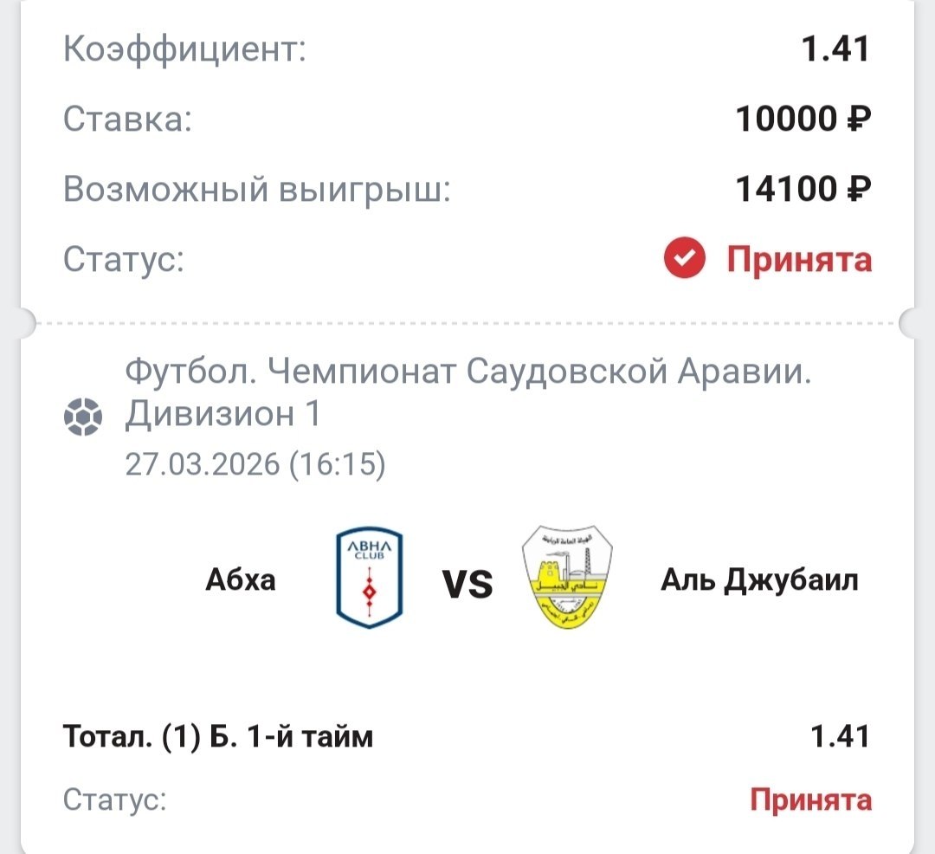935x854 pixels.
Task: Click the Ставка label
Action: coord(127,119)
